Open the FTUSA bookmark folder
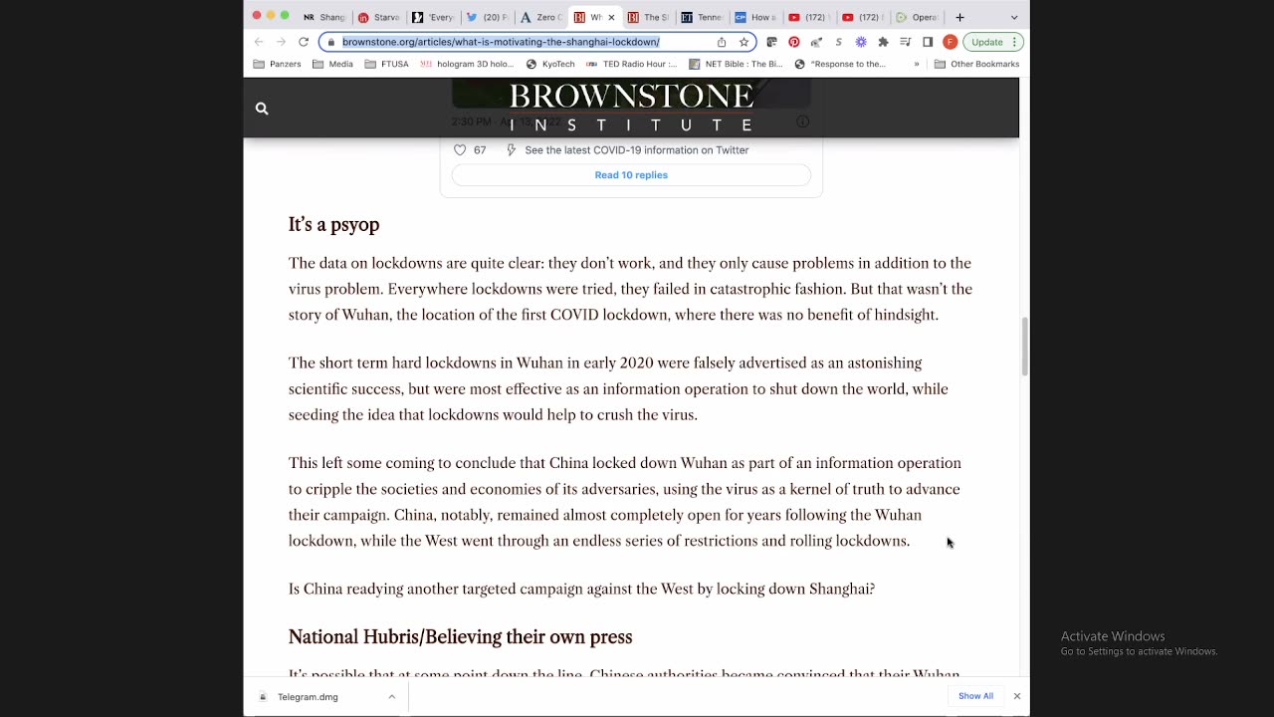The width and height of the screenshot is (1274, 717). coord(387,64)
